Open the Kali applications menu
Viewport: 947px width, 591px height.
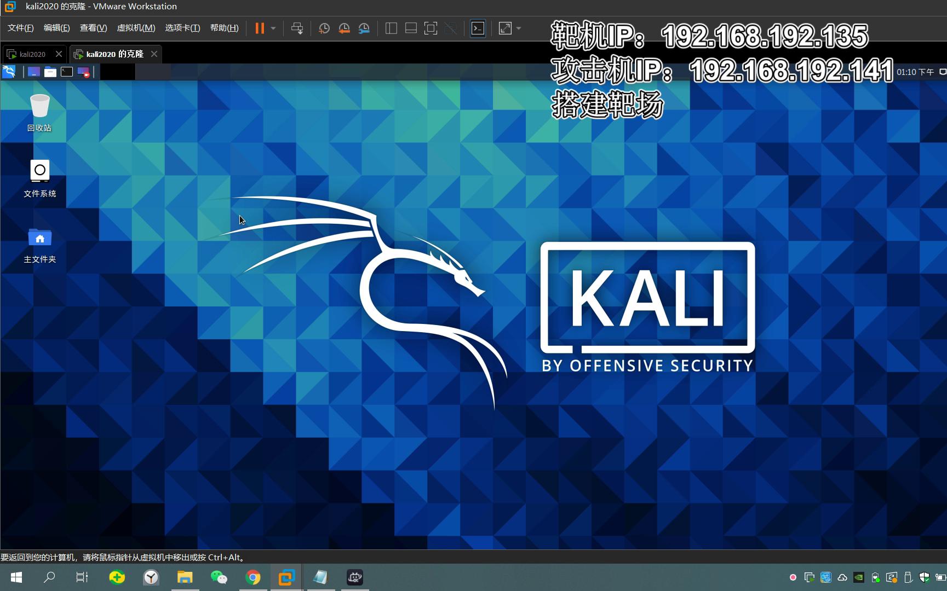pos(9,72)
